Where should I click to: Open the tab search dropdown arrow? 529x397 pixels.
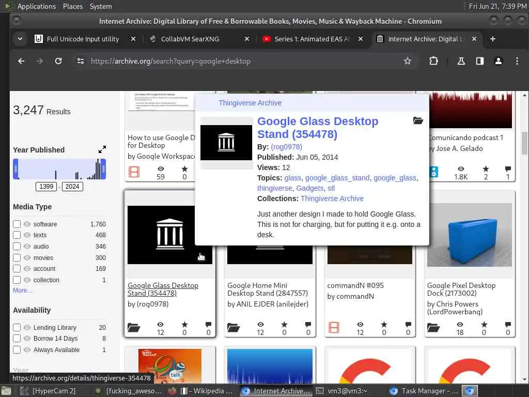[x=20, y=39]
